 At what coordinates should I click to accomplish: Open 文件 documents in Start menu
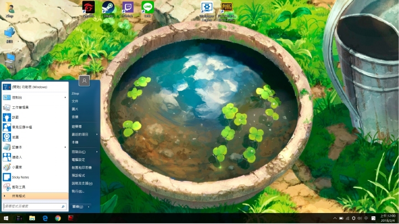75,101
